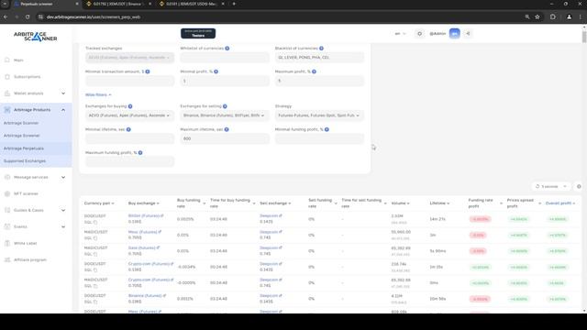The image size is (587, 330).
Task: Open Arbitrage Screener in the sidebar
Action: coord(22,136)
